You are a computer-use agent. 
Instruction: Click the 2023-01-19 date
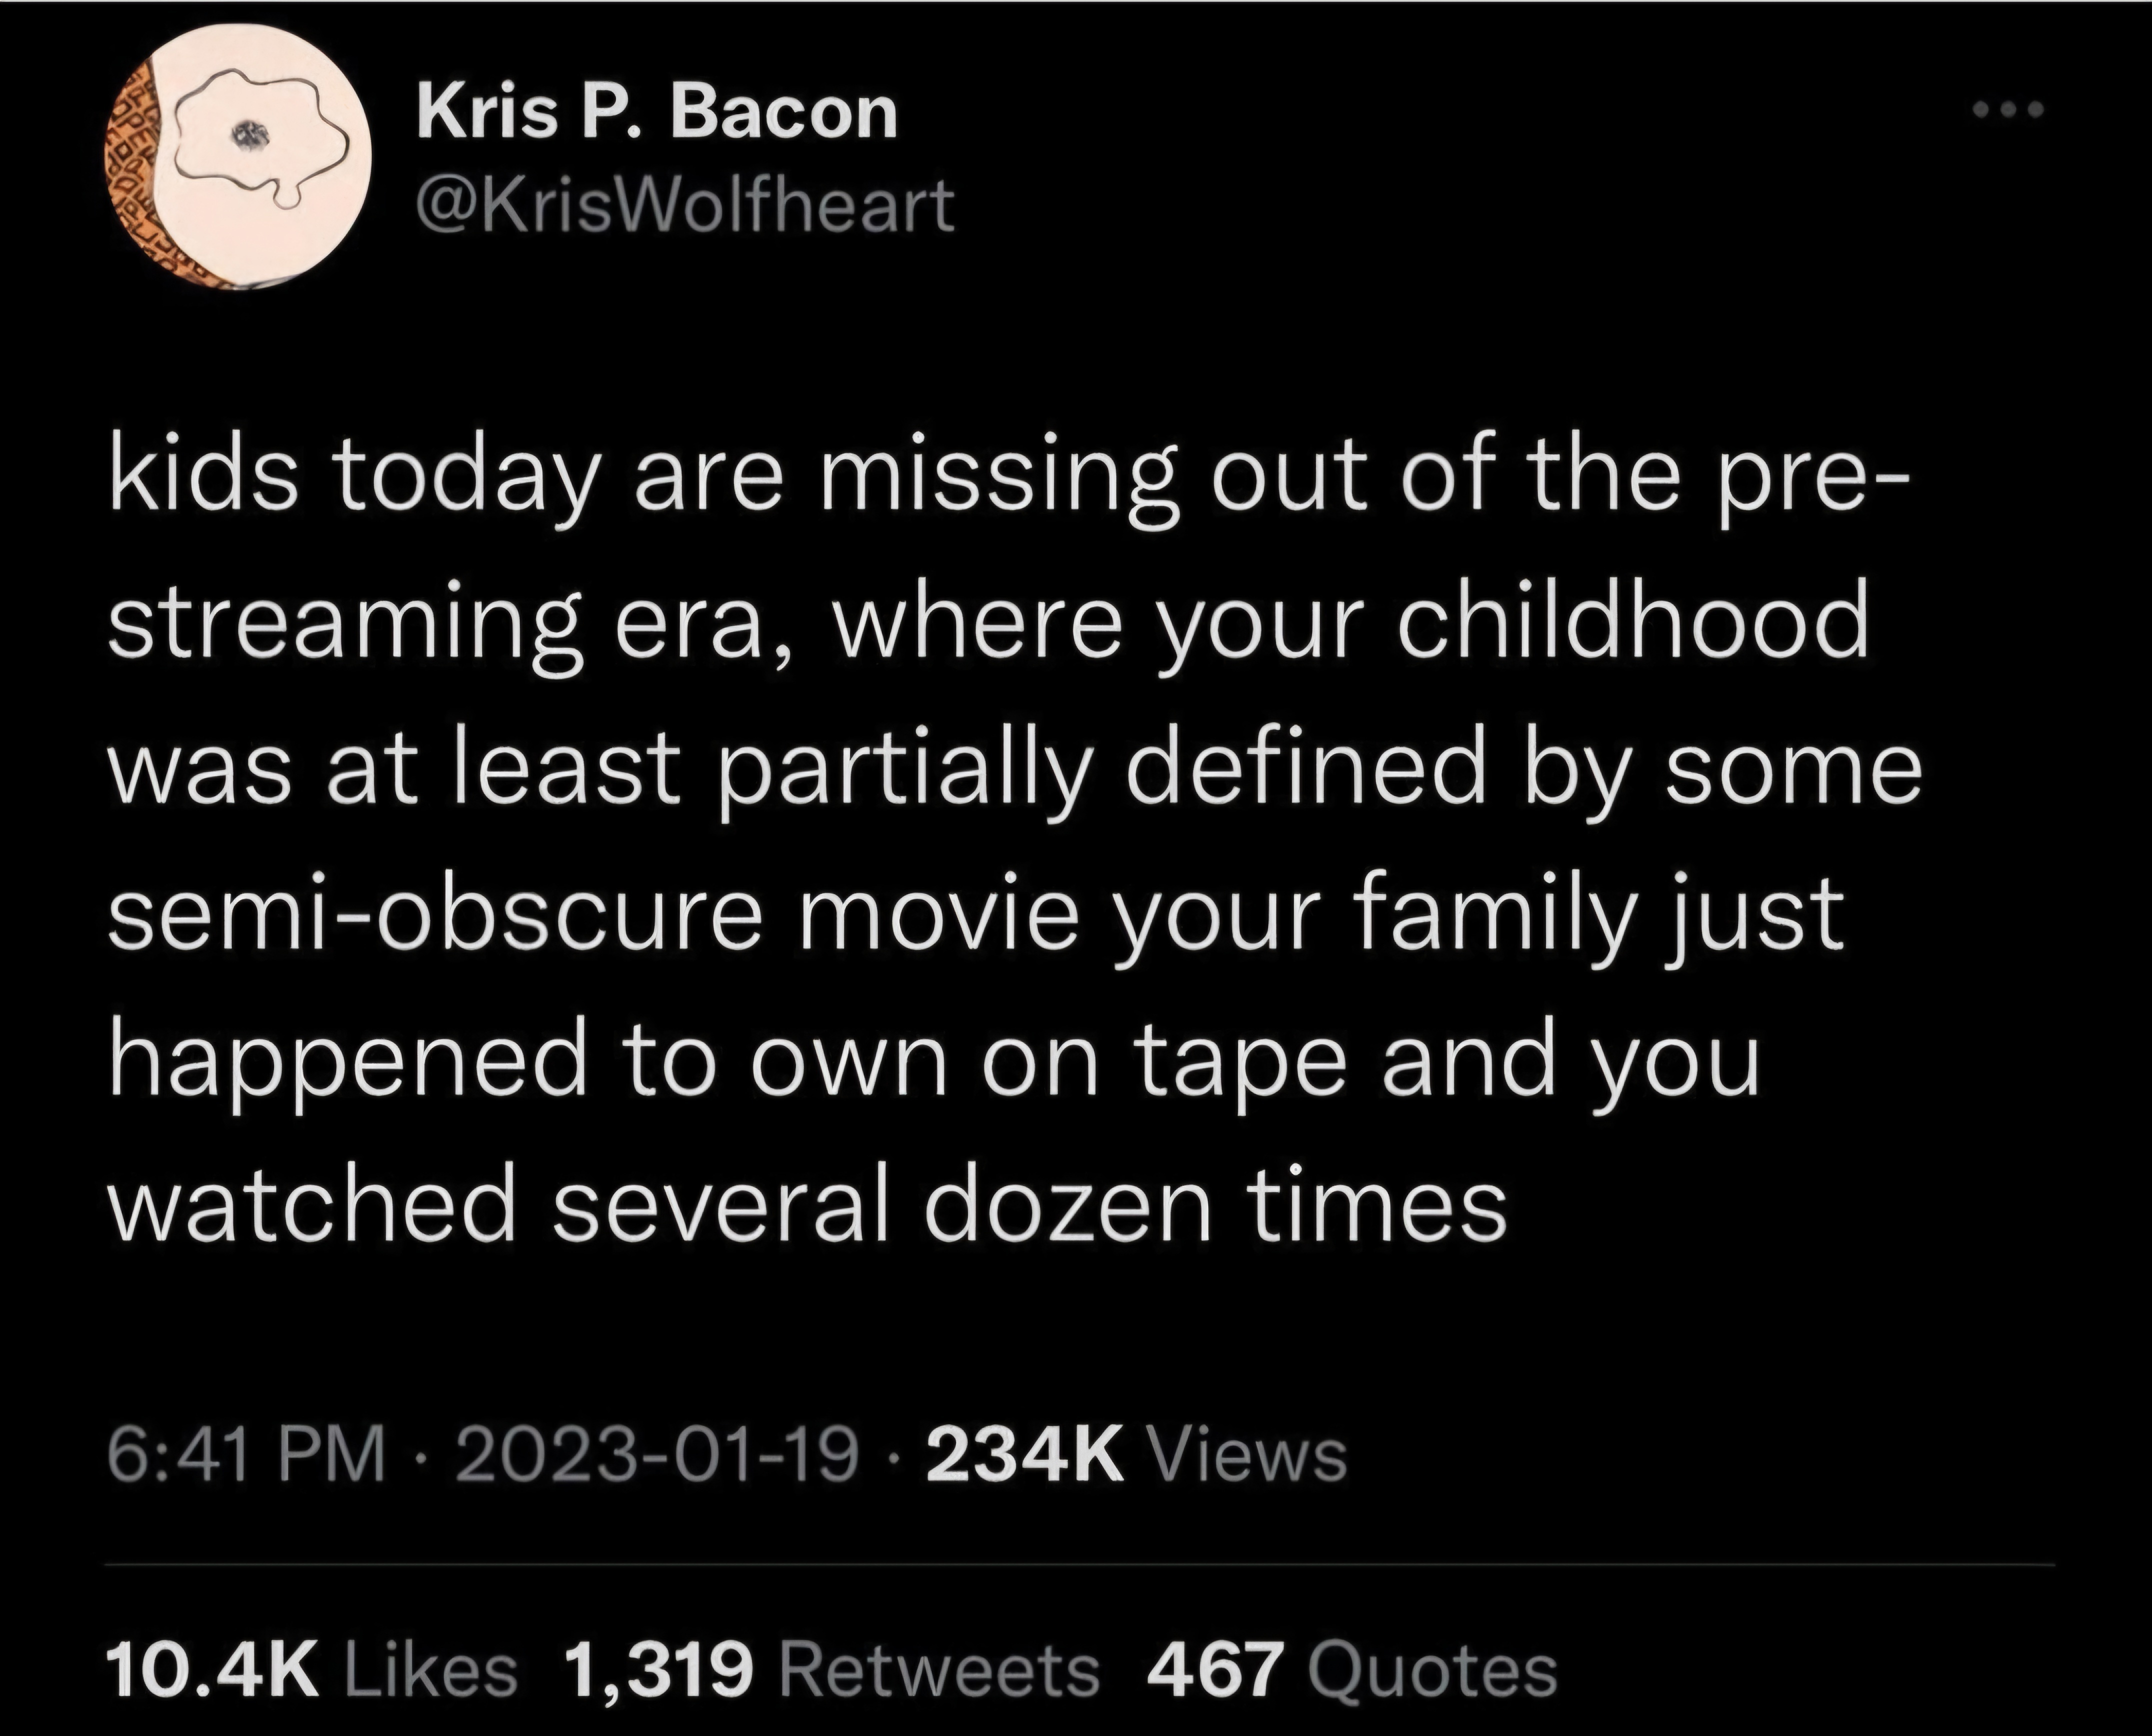[x=657, y=1455]
